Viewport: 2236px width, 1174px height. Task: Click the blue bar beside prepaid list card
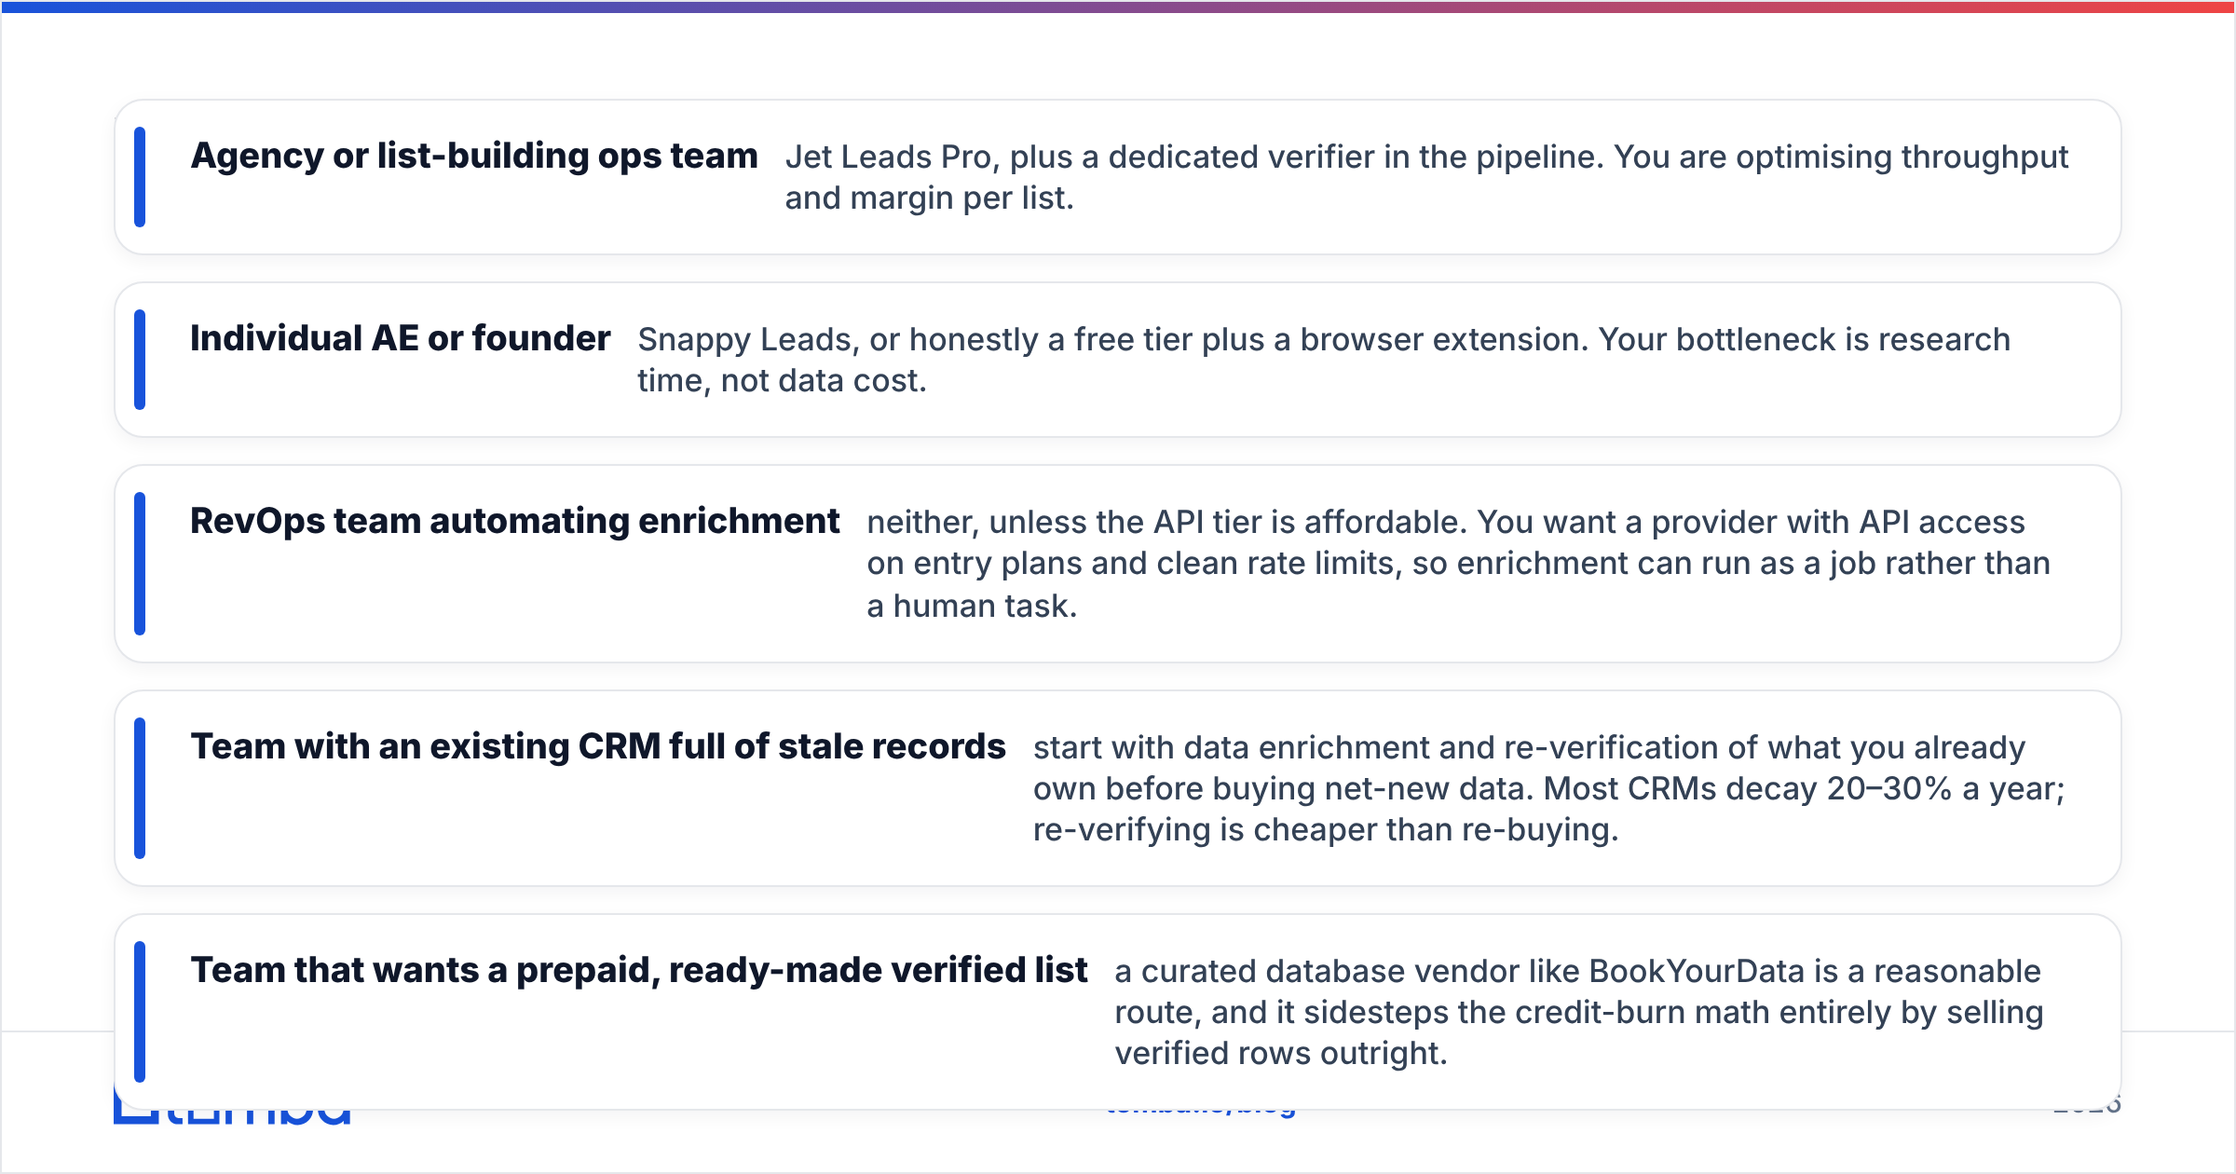tap(140, 1012)
